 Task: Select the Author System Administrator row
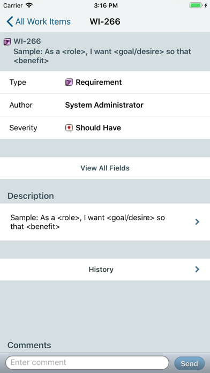[x=105, y=105]
